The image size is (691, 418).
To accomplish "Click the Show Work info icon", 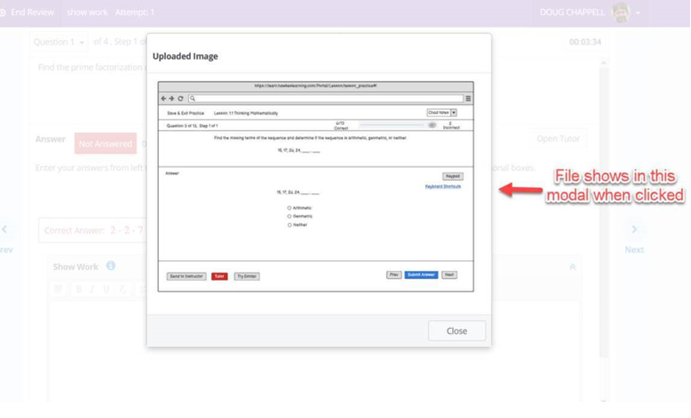I will pyautogui.click(x=111, y=266).
